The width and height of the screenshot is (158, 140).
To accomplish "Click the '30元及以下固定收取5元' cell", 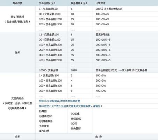I will (x=109, y=9).
